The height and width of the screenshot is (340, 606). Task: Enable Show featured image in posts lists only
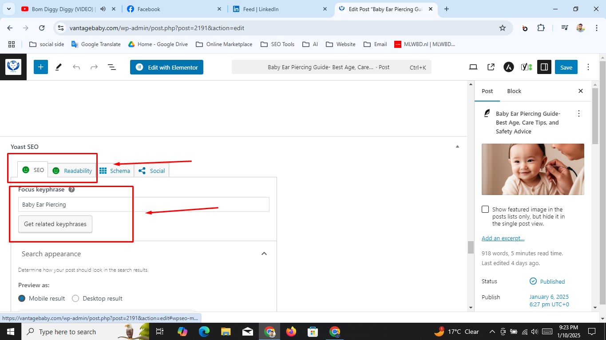click(x=485, y=209)
